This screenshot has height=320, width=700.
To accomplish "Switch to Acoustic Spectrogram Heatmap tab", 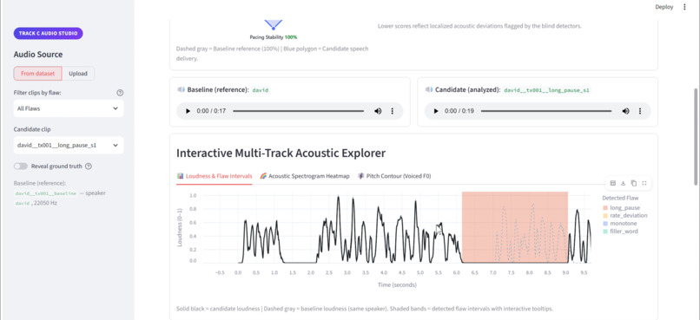I will pos(305,176).
